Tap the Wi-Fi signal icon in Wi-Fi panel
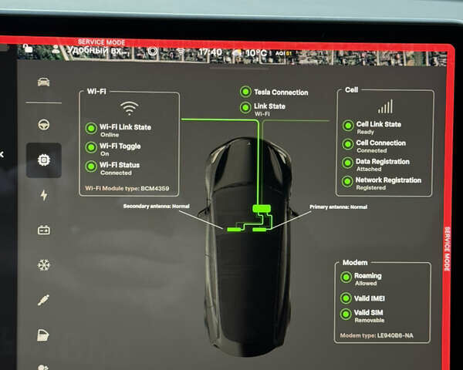Screen dimensions: 463x370 pos(130,107)
